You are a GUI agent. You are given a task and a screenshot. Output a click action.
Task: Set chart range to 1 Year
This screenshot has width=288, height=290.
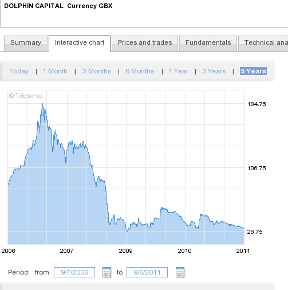179,71
